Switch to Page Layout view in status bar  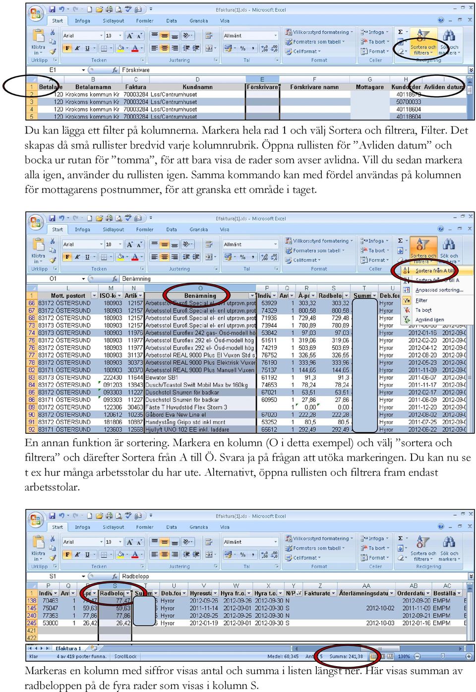coord(382,656)
